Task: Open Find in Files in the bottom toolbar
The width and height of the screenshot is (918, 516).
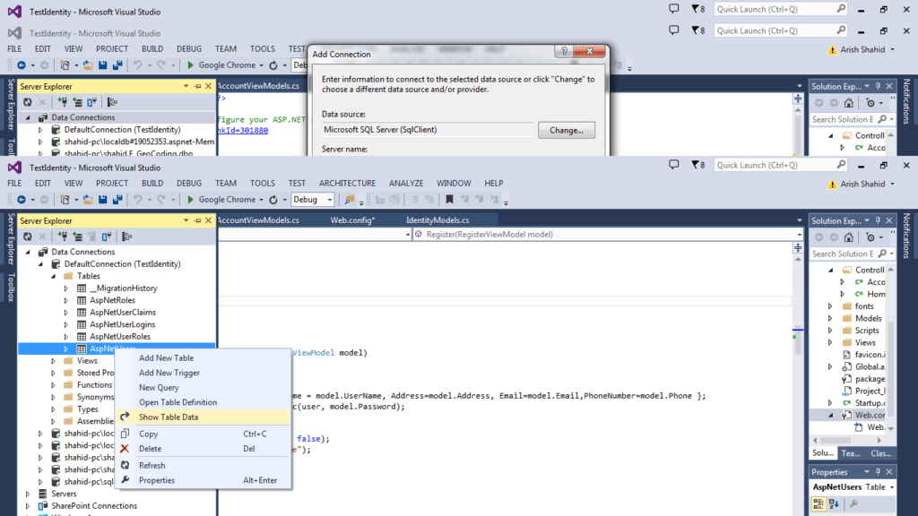Action: (350, 200)
